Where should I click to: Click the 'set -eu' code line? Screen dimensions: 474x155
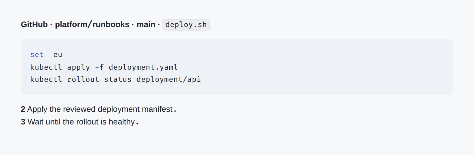[46, 55]
